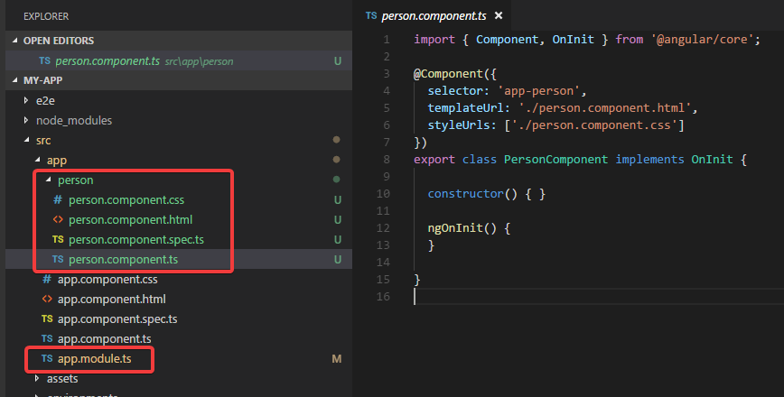The image size is (784, 397).
Task: Click the TS icon beside person.component.spec.ts
Action: 58,239
